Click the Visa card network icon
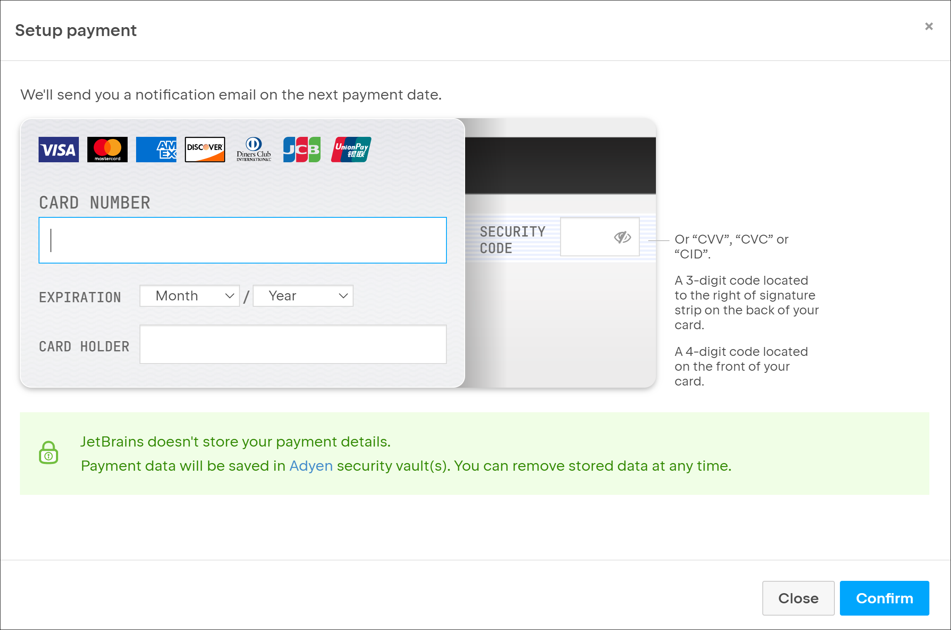The height and width of the screenshot is (630, 951). (x=58, y=148)
